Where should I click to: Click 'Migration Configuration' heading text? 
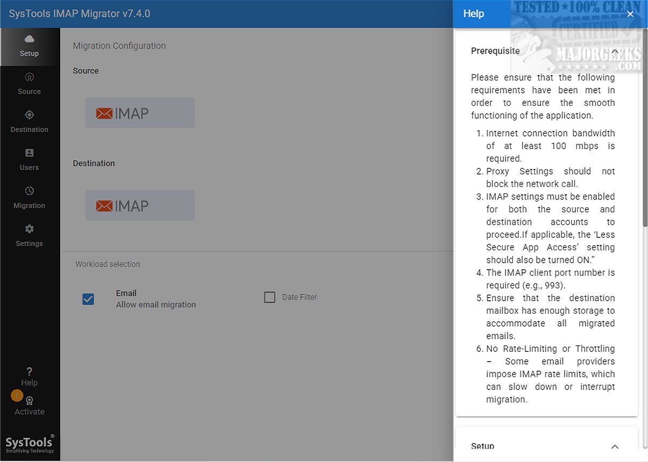pos(119,46)
